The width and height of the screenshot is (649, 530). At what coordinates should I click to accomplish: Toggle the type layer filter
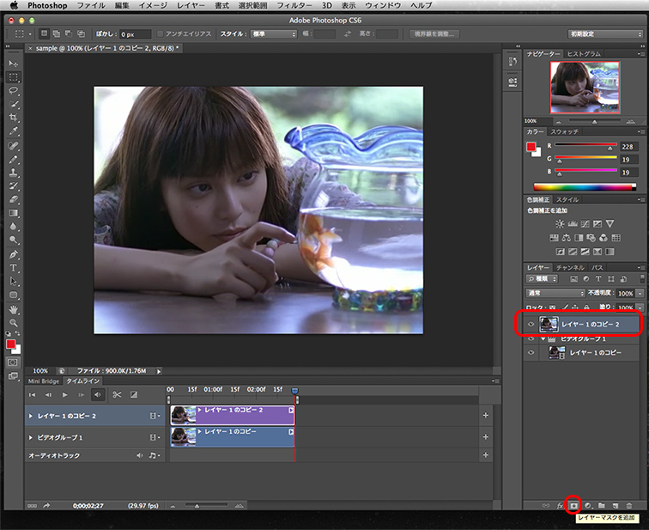click(x=598, y=279)
